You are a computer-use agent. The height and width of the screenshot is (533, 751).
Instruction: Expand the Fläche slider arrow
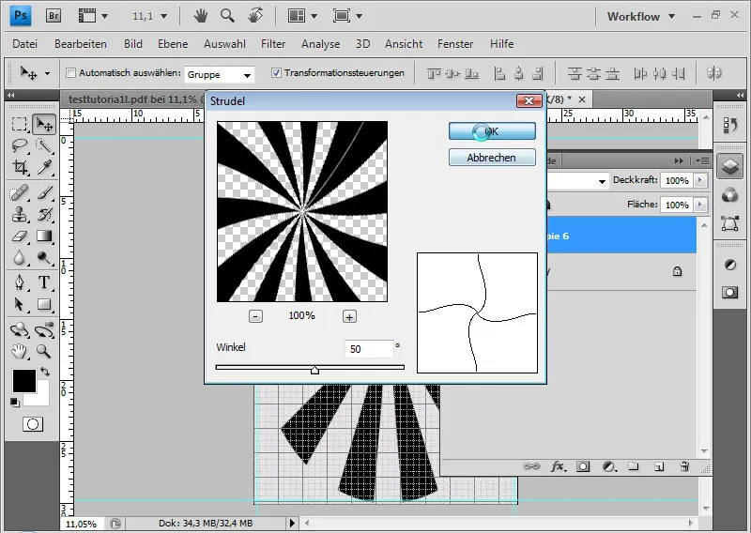pos(699,205)
